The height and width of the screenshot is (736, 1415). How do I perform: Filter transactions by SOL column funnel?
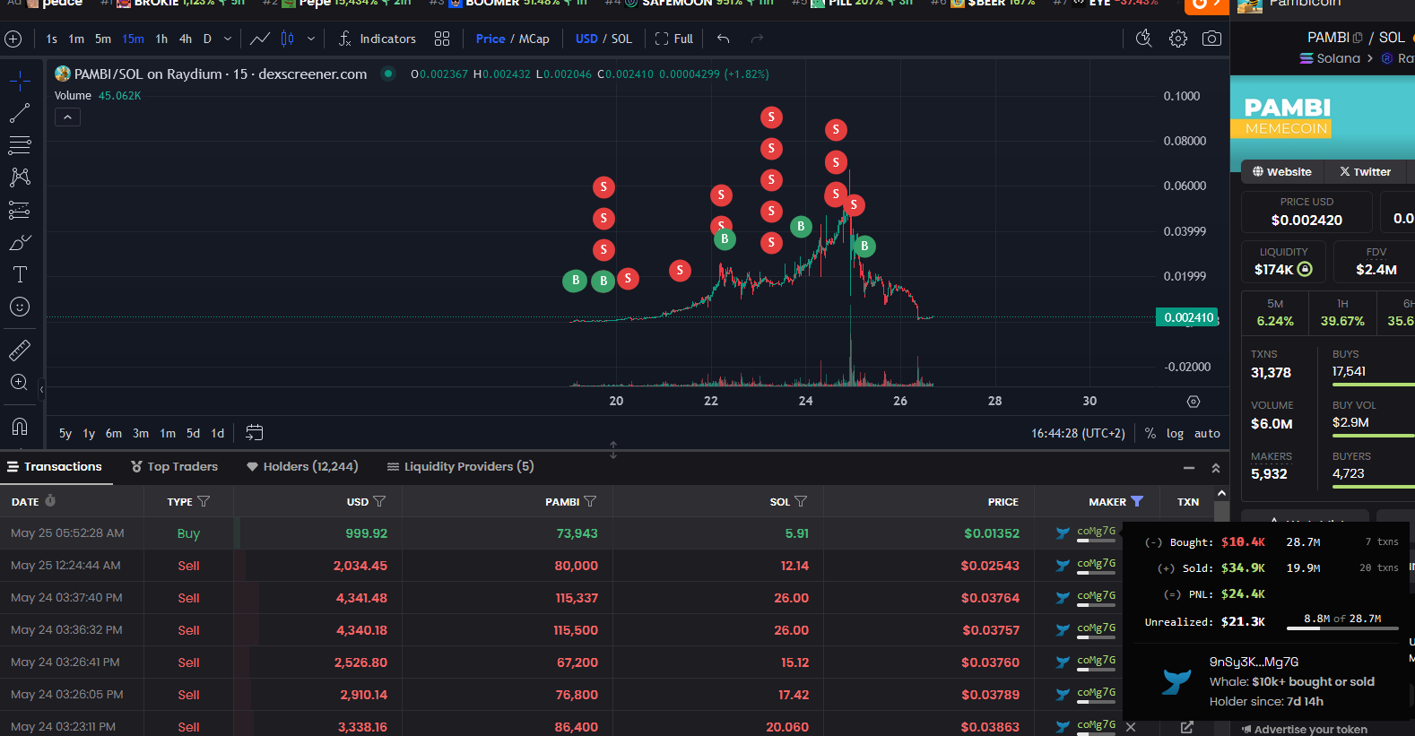pos(801,501)
